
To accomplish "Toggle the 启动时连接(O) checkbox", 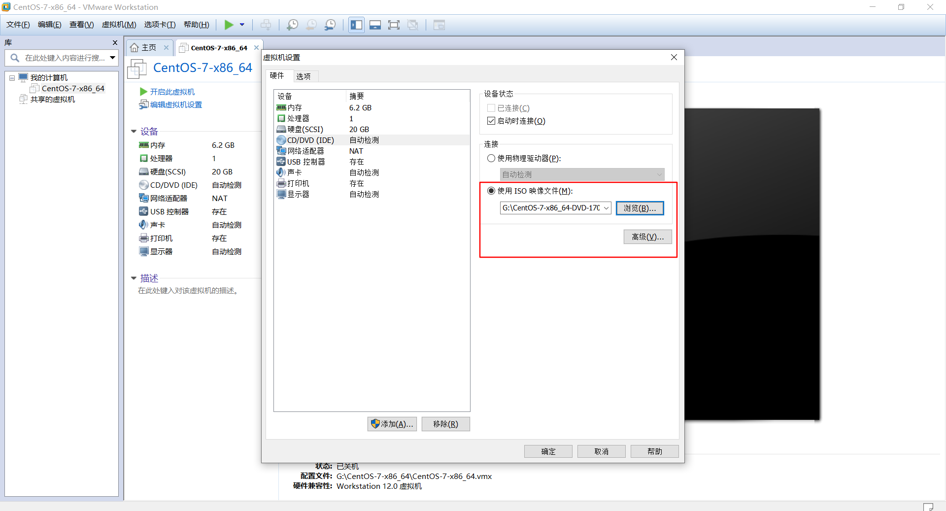I will pyautogui.click(x=491, y=121).
